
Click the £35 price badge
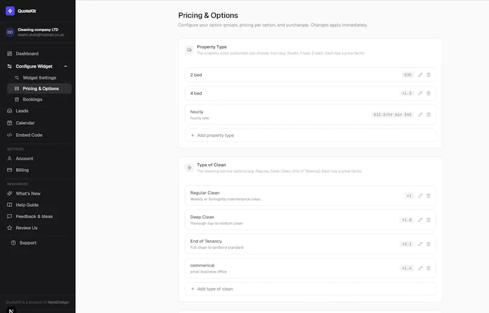(408, 75)
